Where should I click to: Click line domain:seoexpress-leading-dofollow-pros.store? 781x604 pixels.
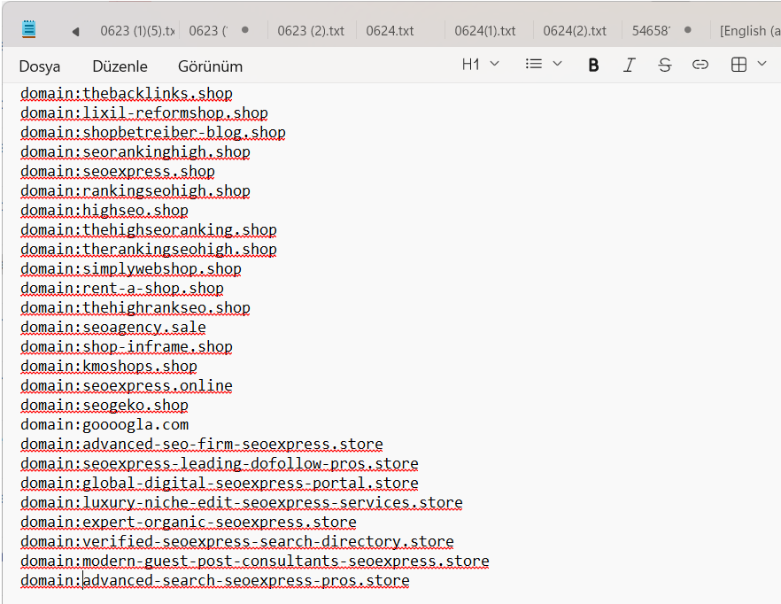(x=220, y=463)
